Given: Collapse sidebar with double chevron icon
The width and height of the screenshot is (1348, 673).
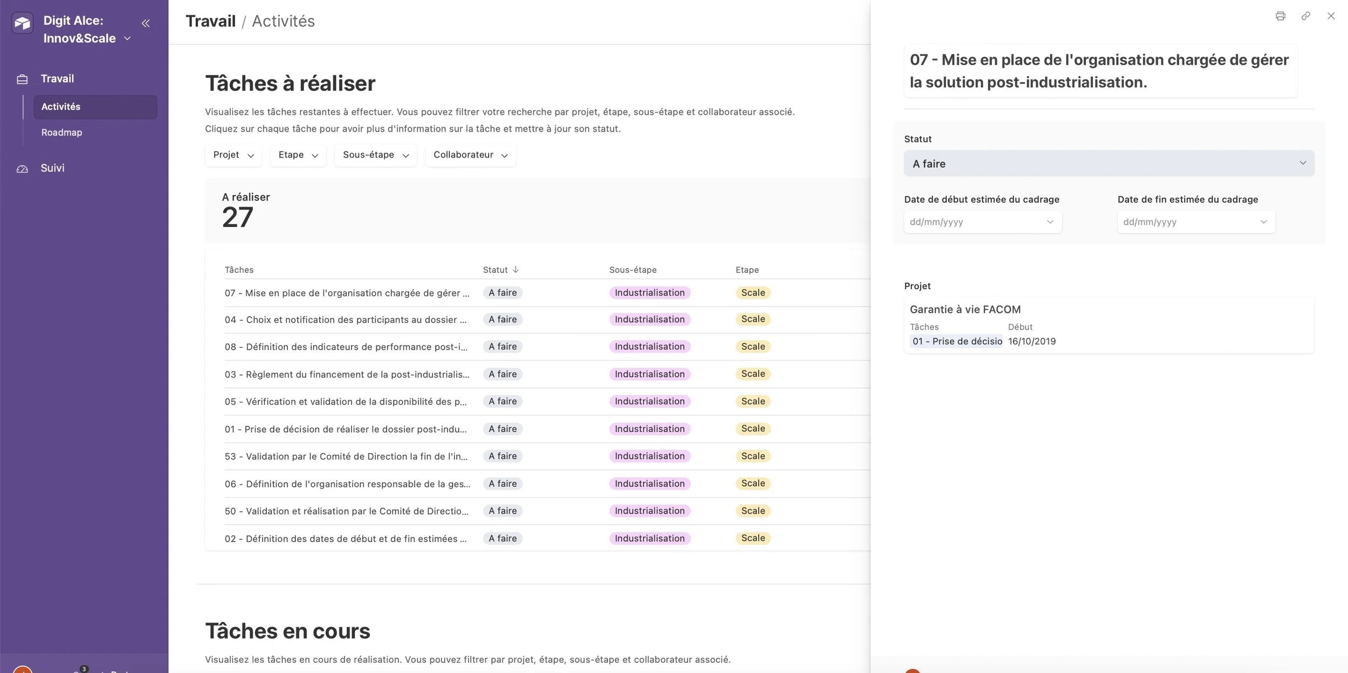Looking at the screenshot, I should [x=146, y=23].
